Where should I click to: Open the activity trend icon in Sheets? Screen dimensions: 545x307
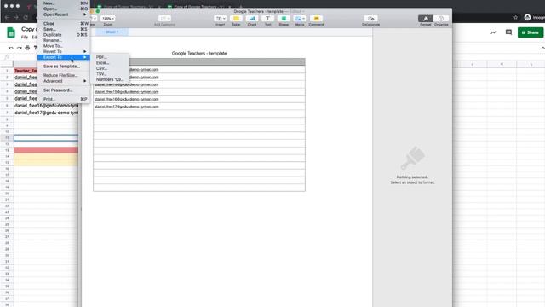(494, 32)
